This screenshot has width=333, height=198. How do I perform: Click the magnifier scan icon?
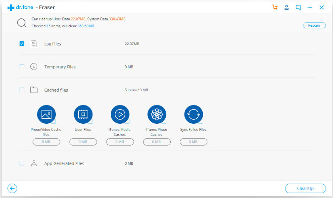(x=22, y=23)
